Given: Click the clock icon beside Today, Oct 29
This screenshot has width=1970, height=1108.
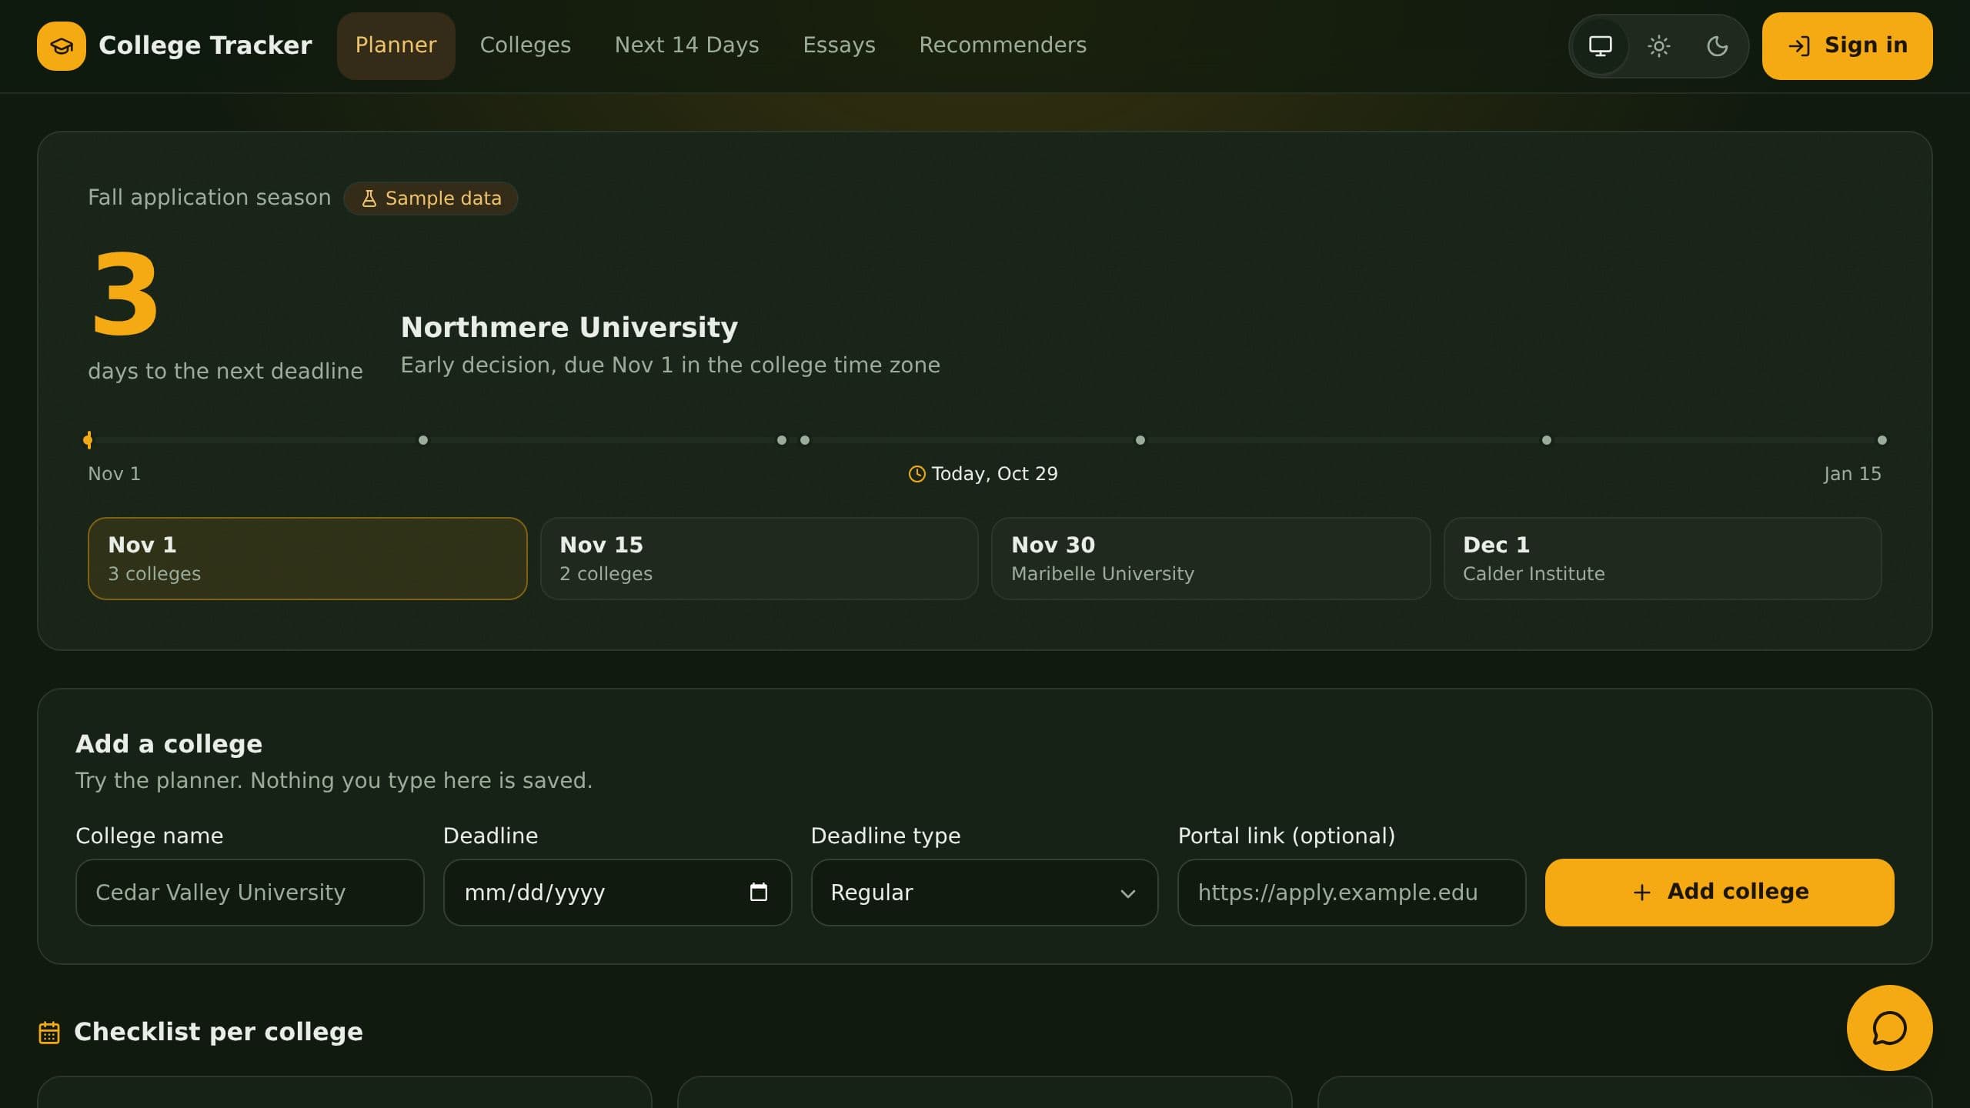Looking at the screenshot, I should 917,474.
